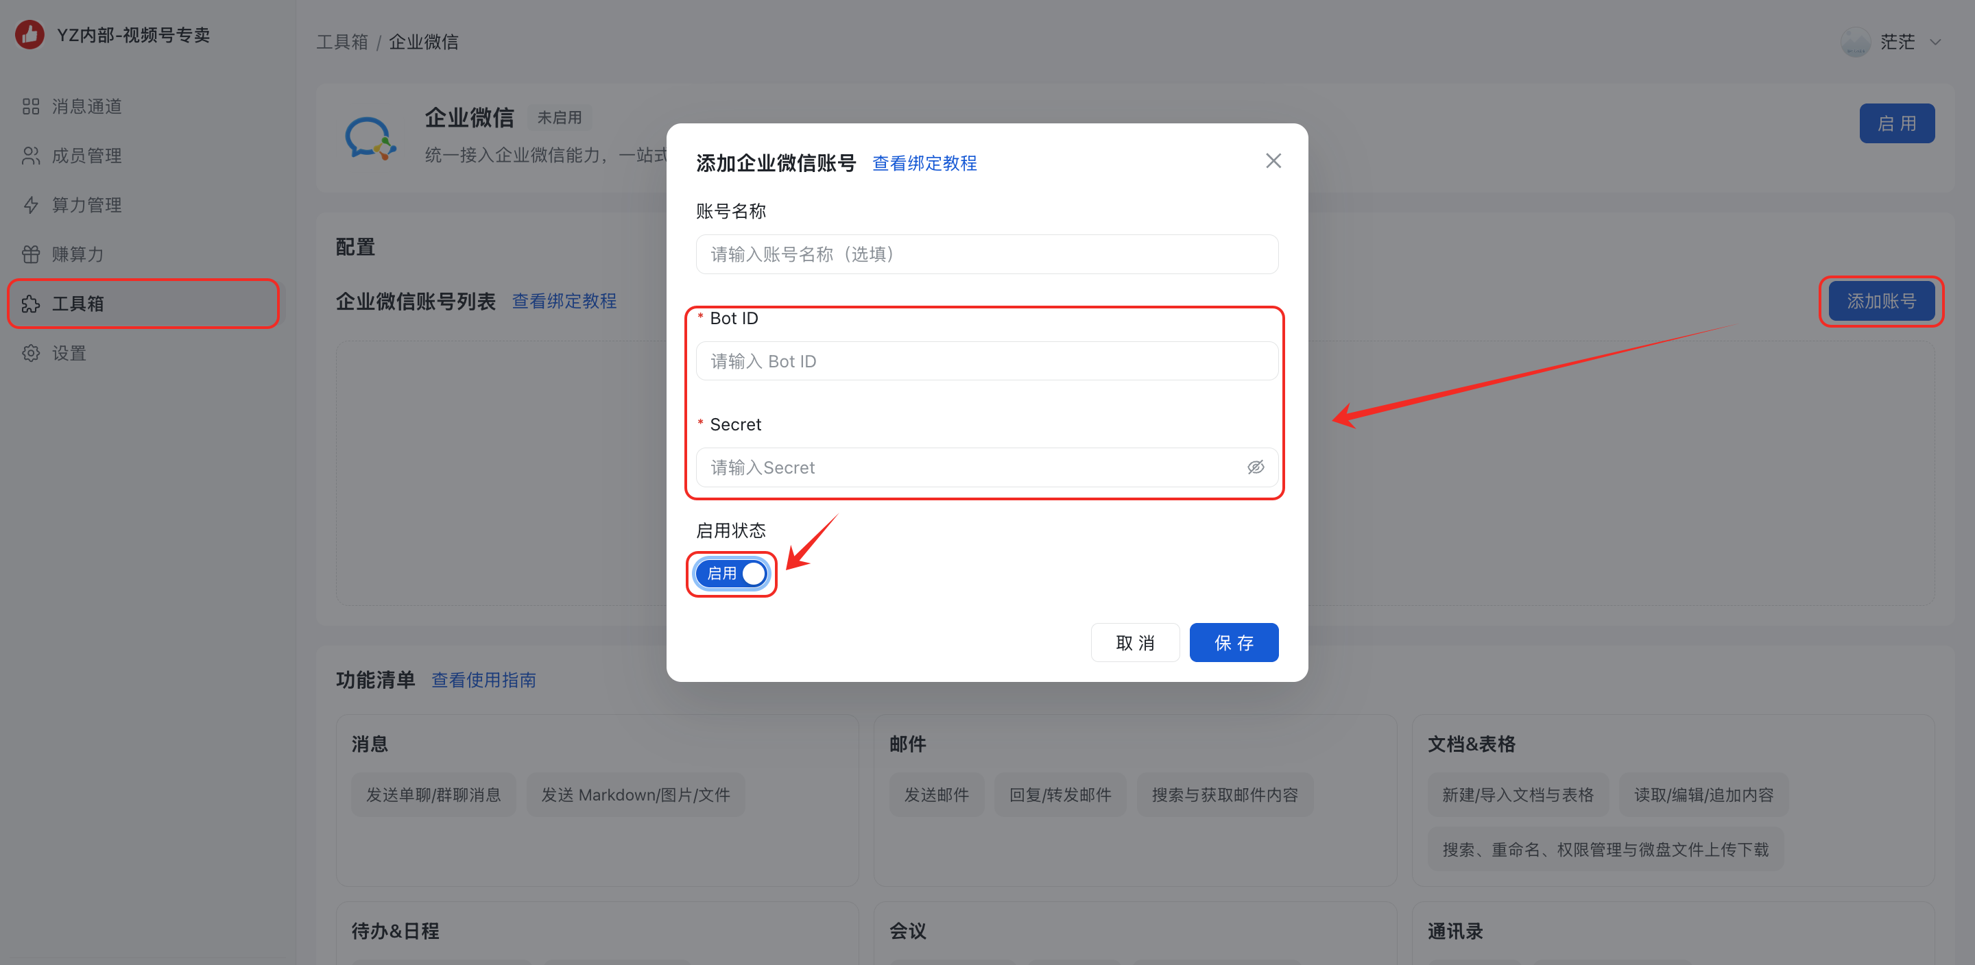1975x965 pixels.
Task: Click 搜索、重命名、权限管理与微盘文件上传下载 tag
Action: (1605, 849)
